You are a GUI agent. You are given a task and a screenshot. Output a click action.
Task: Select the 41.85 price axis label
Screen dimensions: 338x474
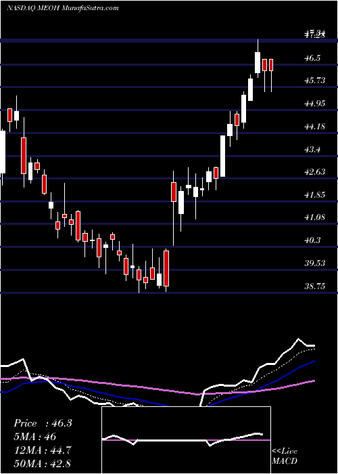pyautogui.click(x=315, y=195)
